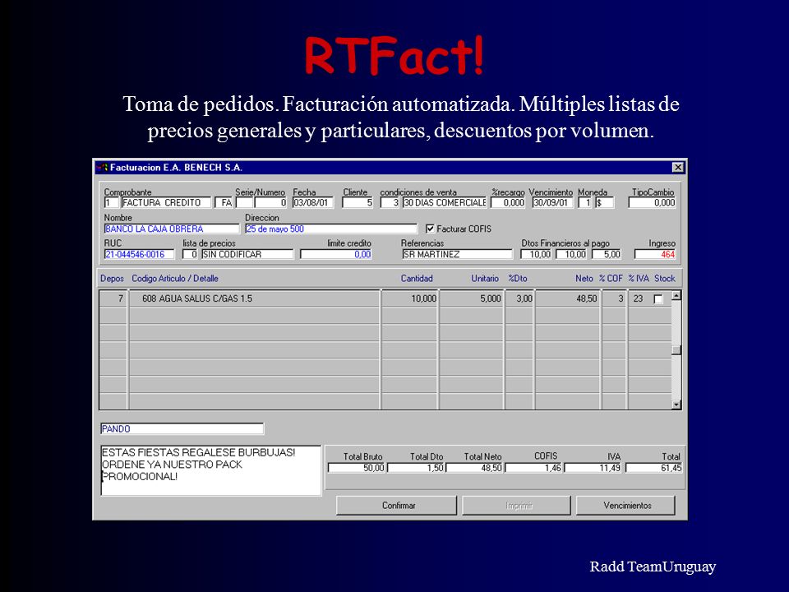This screenshot has width=789, height=592.
Task: Click the Neto column header
Action: [584, 279]
